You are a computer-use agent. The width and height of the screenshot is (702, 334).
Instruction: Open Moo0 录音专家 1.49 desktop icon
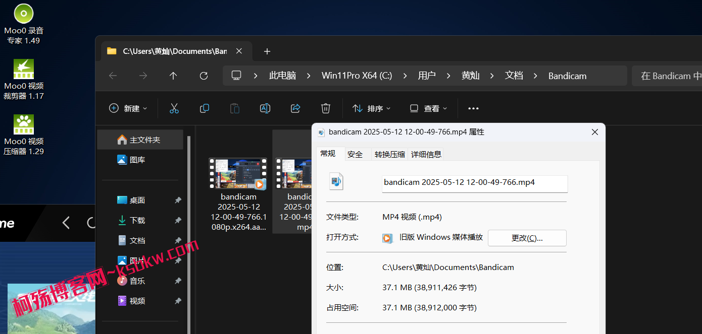(x=23, y=24)
